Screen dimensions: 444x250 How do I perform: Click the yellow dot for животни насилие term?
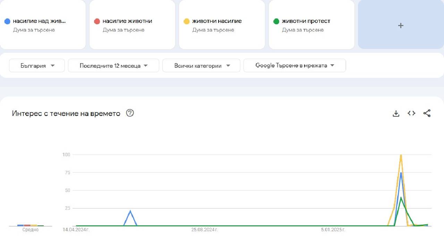coord(187,21)
